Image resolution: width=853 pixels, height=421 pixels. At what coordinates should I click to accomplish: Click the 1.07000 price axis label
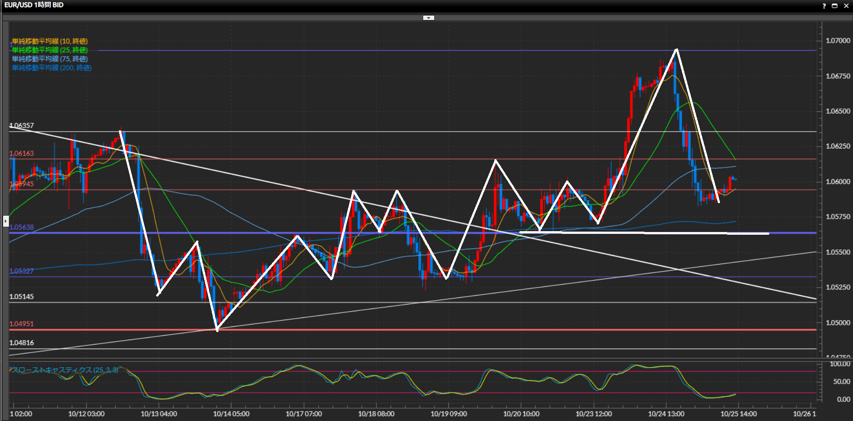tap(837, 40)
